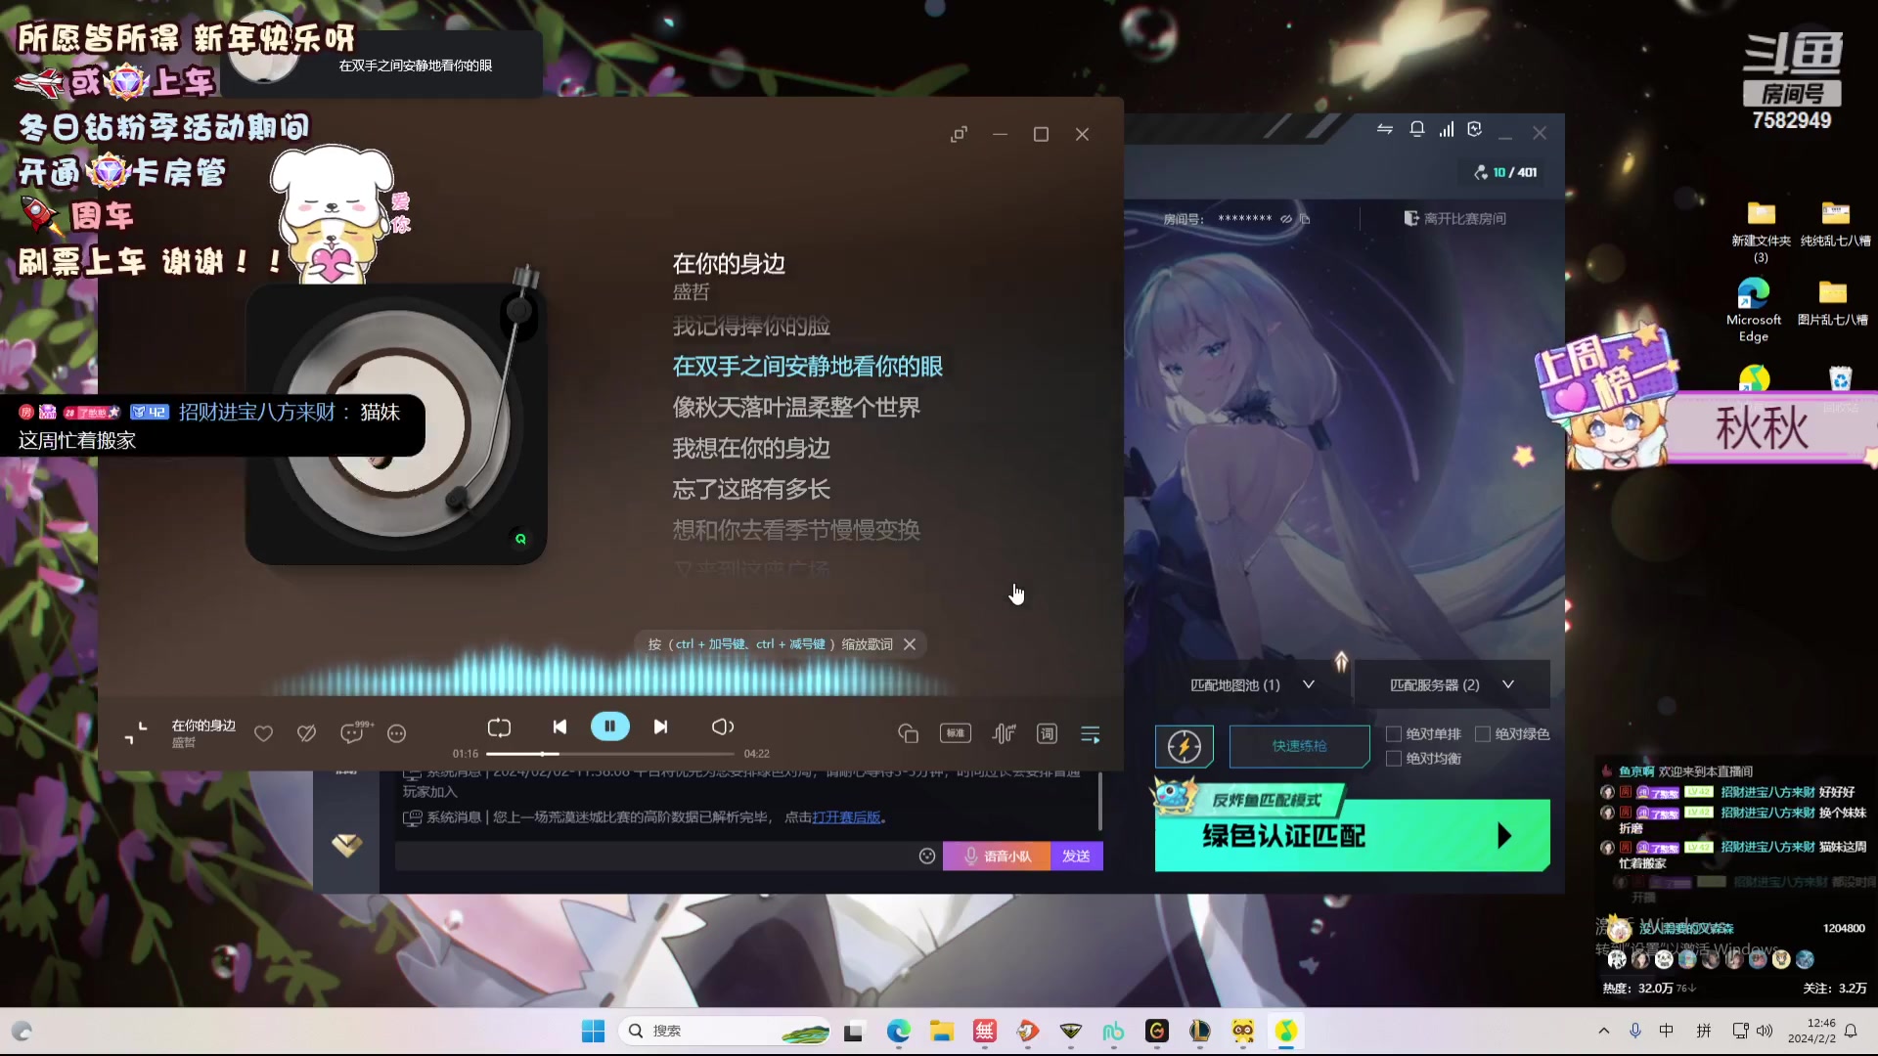This screenshot has height=1056, width=1878.
Task: Dismiss the lyric zoom shortcut tip
Action: [x=910, y=644]
